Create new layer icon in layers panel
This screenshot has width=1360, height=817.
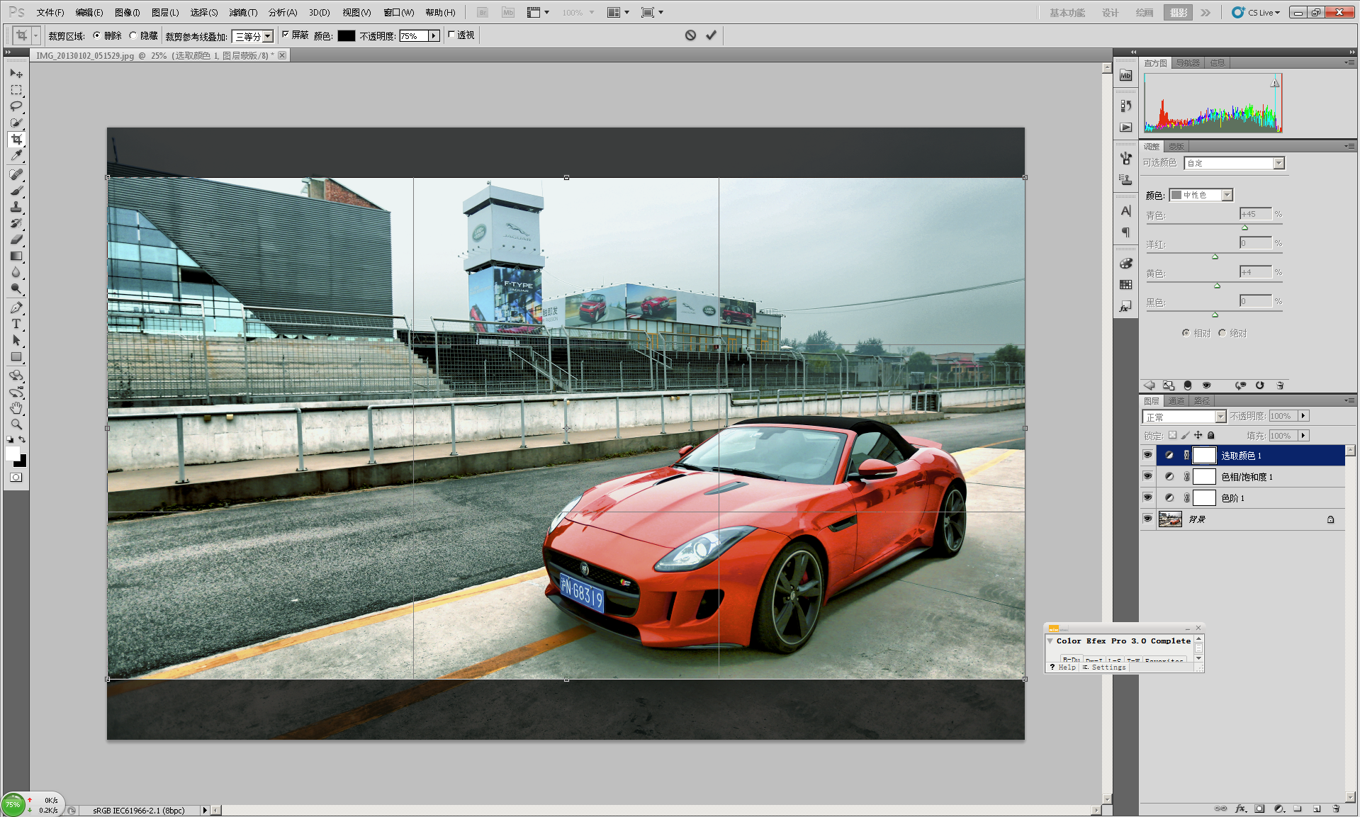click(x=1317, y=808)
